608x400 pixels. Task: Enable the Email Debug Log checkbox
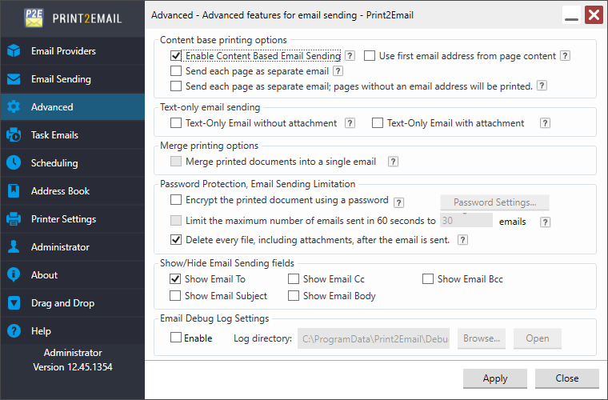pyautogui.click(x=176, y=338)
